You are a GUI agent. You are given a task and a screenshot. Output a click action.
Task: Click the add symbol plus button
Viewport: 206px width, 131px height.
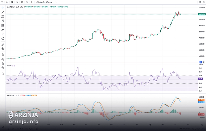coord(2,2)
